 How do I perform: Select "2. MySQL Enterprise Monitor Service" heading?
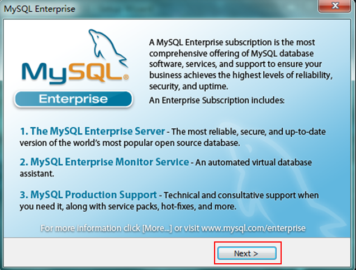tap(104, 162)
